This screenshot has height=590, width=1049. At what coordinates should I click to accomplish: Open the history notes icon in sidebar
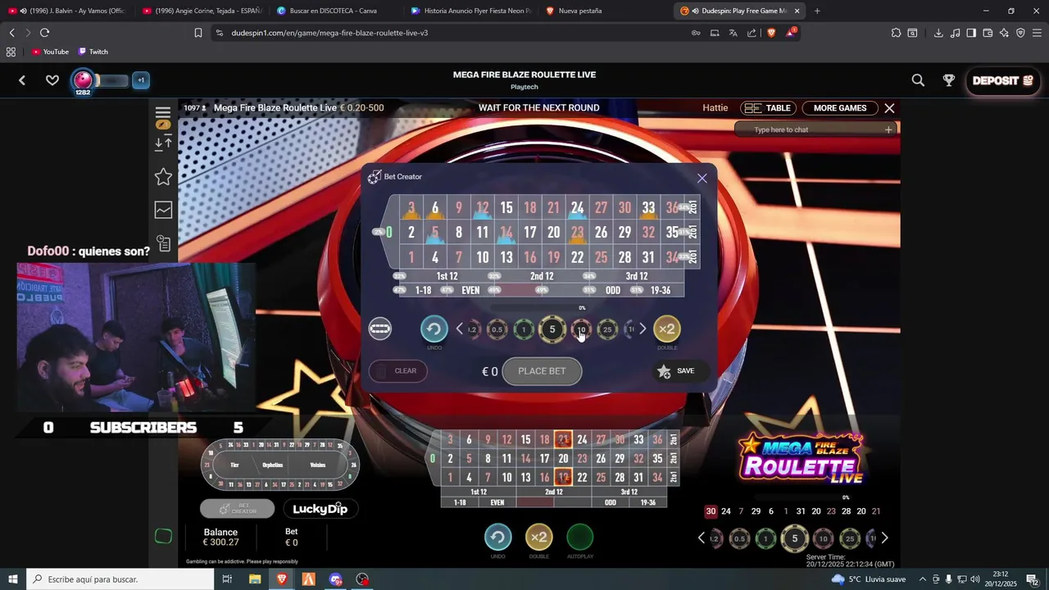tap(163, 243)
